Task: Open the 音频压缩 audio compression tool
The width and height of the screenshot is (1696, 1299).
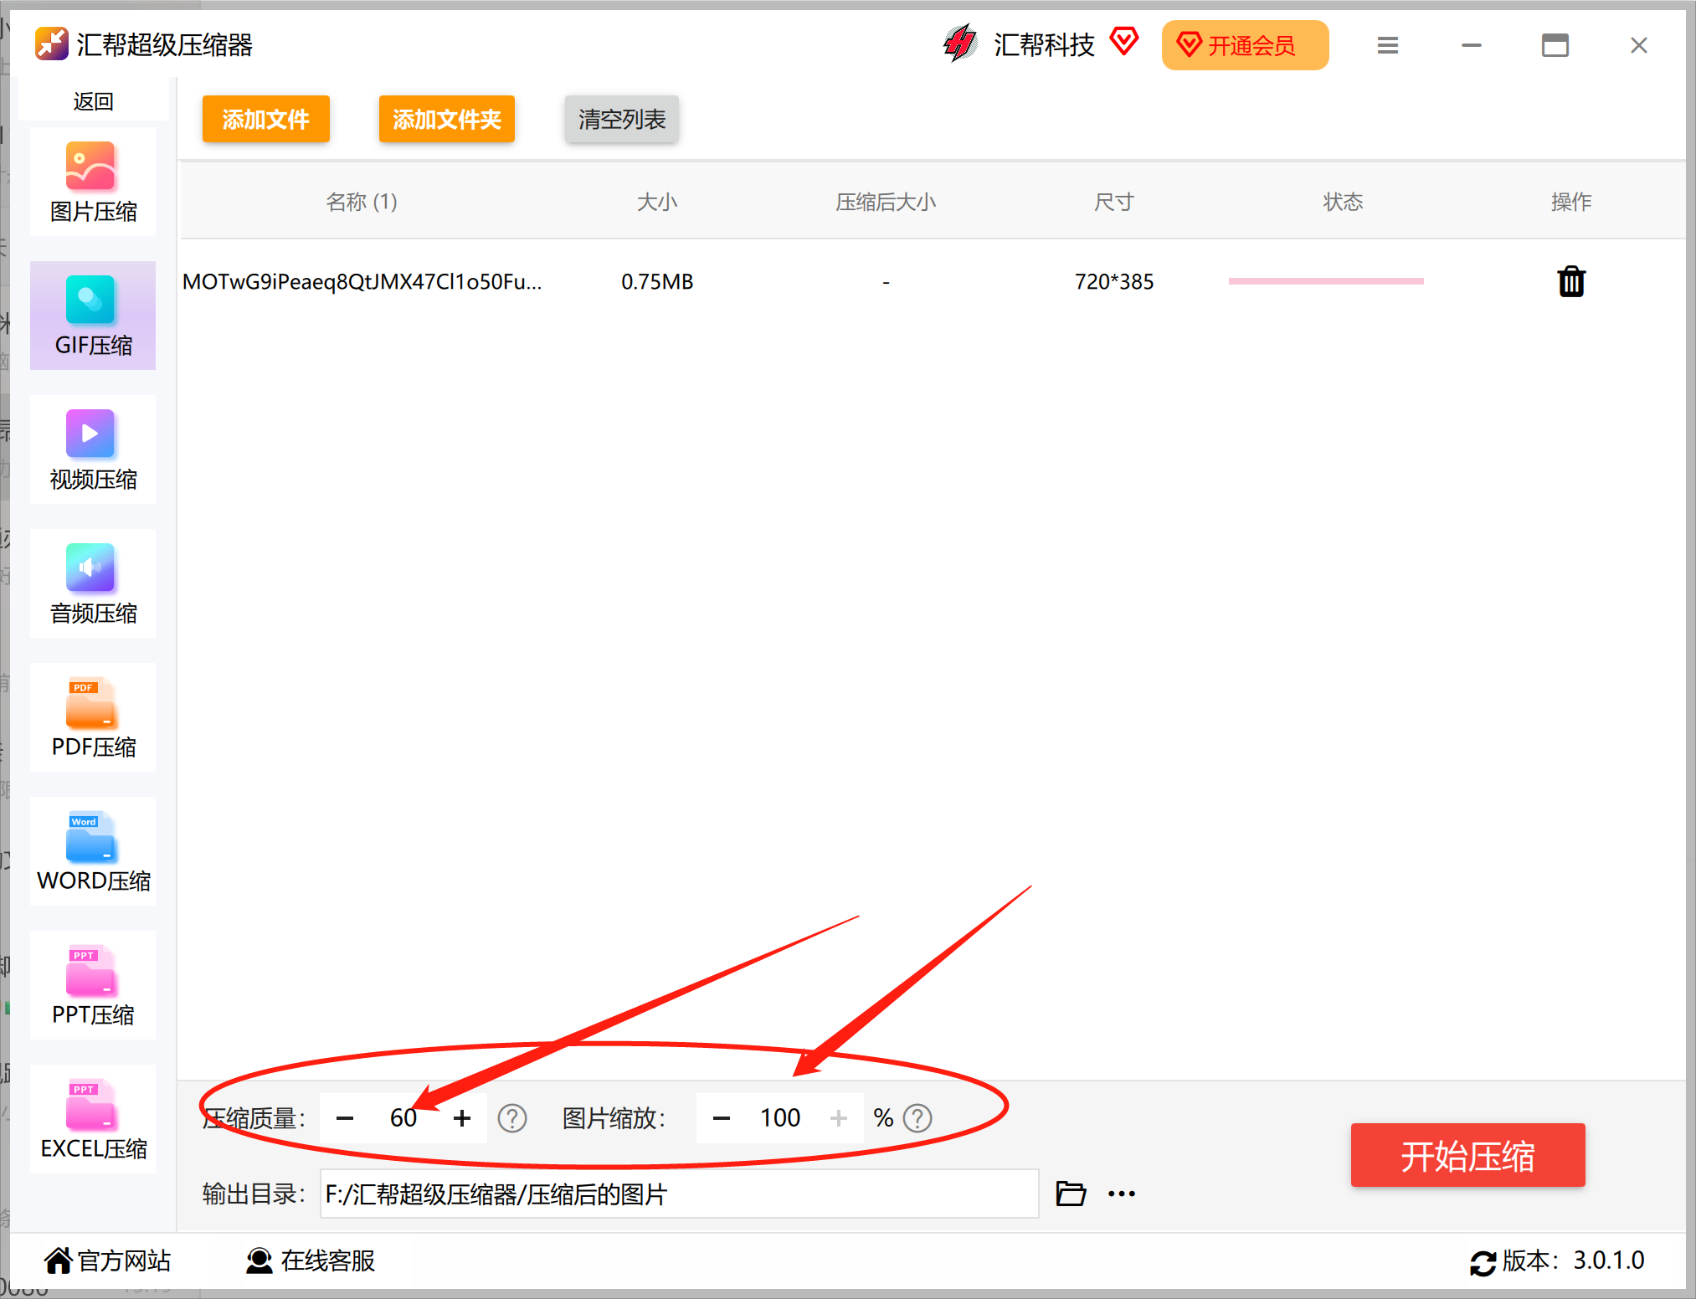Action: 93,583
